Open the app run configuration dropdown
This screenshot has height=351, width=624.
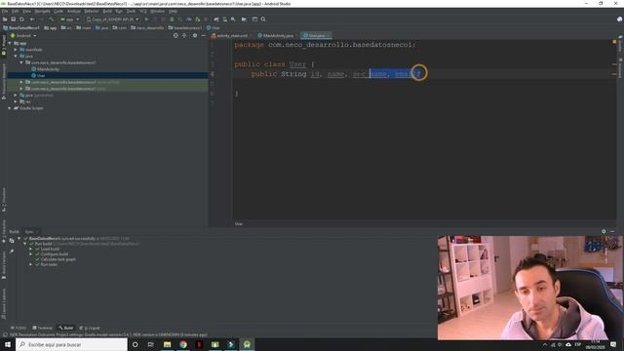[69, 19]
